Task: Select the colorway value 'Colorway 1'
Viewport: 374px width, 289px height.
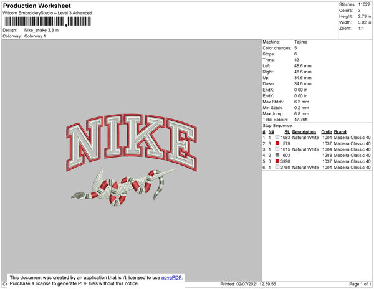Action: pos(35,36)
